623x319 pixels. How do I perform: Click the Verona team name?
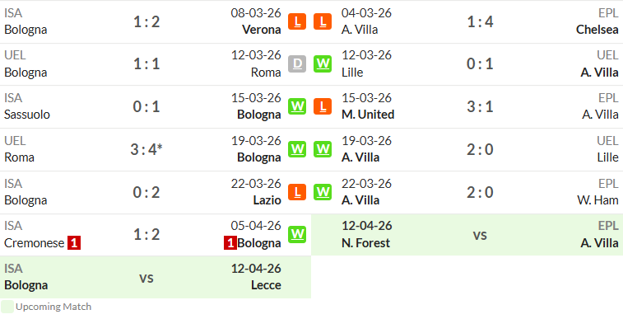(263, 30)
